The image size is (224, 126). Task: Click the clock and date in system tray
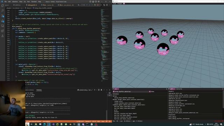216,124
